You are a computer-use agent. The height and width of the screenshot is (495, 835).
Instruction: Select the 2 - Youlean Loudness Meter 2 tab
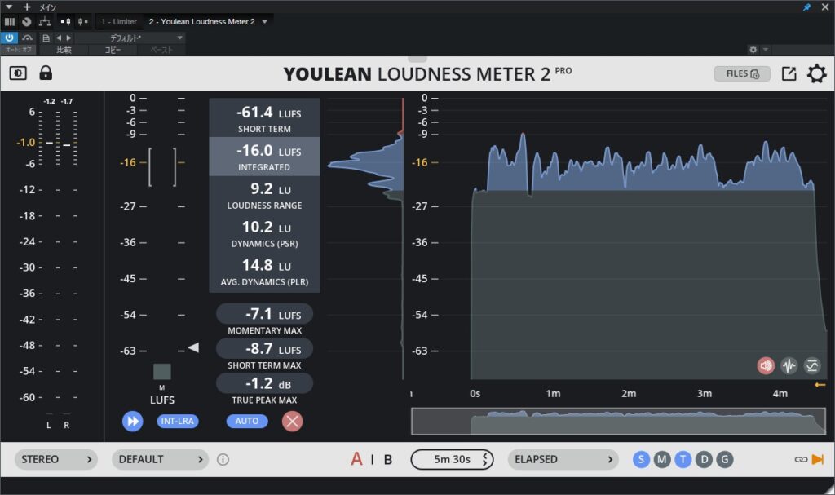202,22
